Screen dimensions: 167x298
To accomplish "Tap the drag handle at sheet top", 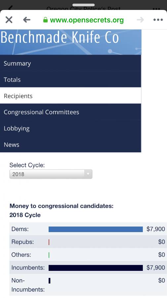I will [x=83, y=5].
